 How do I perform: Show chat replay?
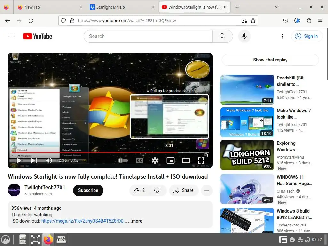(x=270, y=60)
